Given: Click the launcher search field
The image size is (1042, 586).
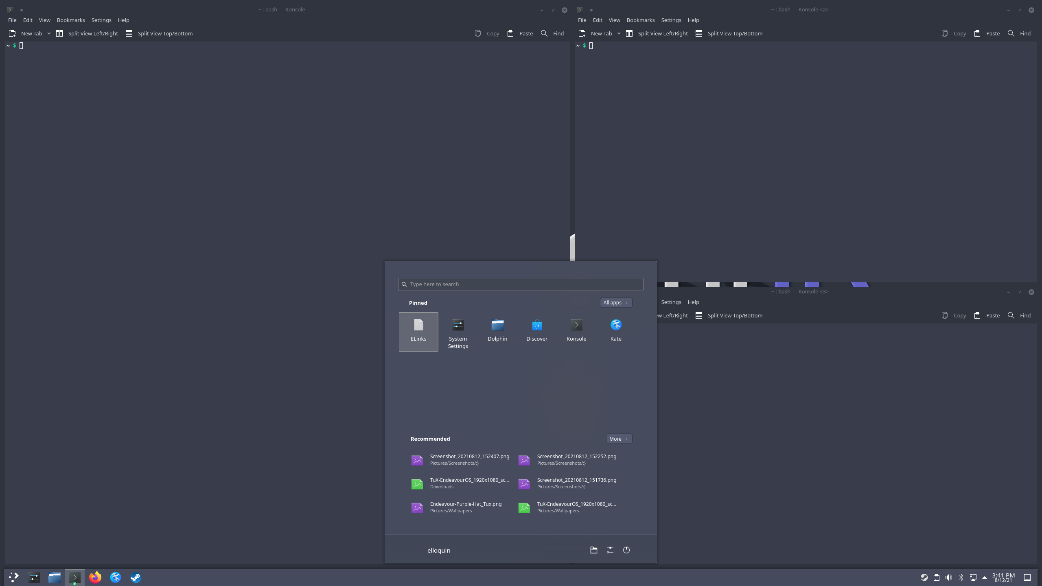Looking at the screenshot, I should pyautogui.click(x=520, y=284).
